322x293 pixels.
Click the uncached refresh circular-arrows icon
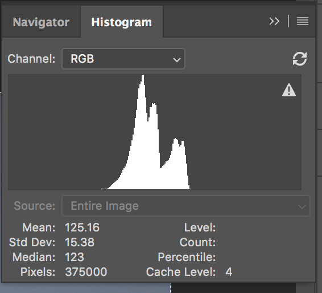click(300, 59)
